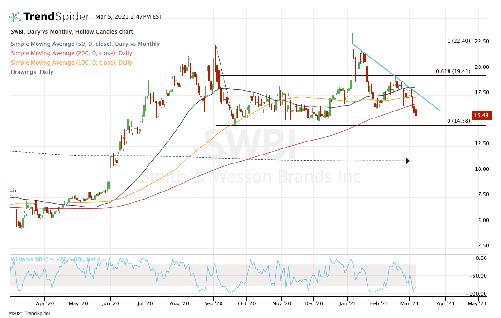Click the 0.00 Williams %R axis label
This screenshot has height=318, width=501.
click(481, 258)
